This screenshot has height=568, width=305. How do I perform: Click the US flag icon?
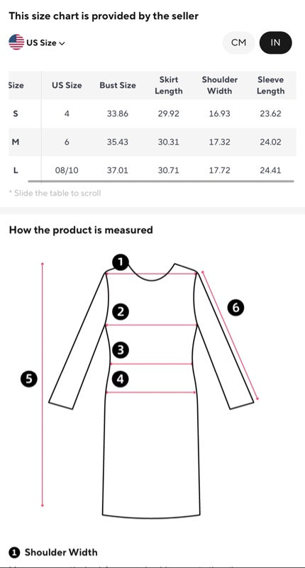(16, 43)
